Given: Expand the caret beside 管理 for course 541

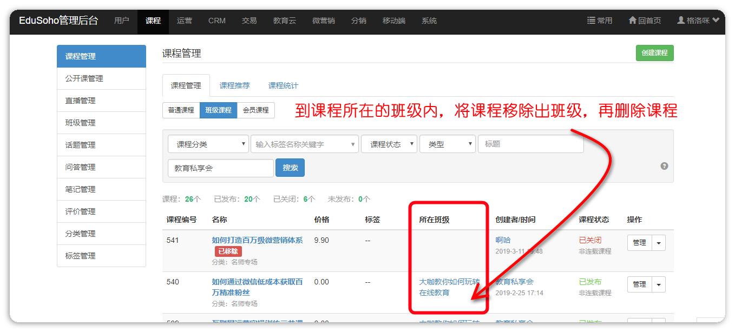Looking at the screenshot, I should tap(659, 243).
